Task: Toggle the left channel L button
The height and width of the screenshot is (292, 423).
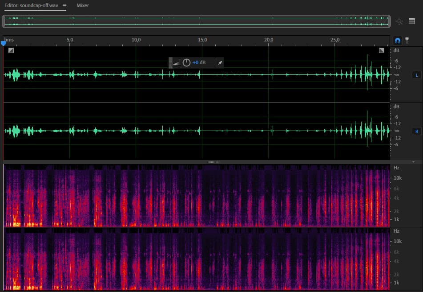Action: point(416,75)
